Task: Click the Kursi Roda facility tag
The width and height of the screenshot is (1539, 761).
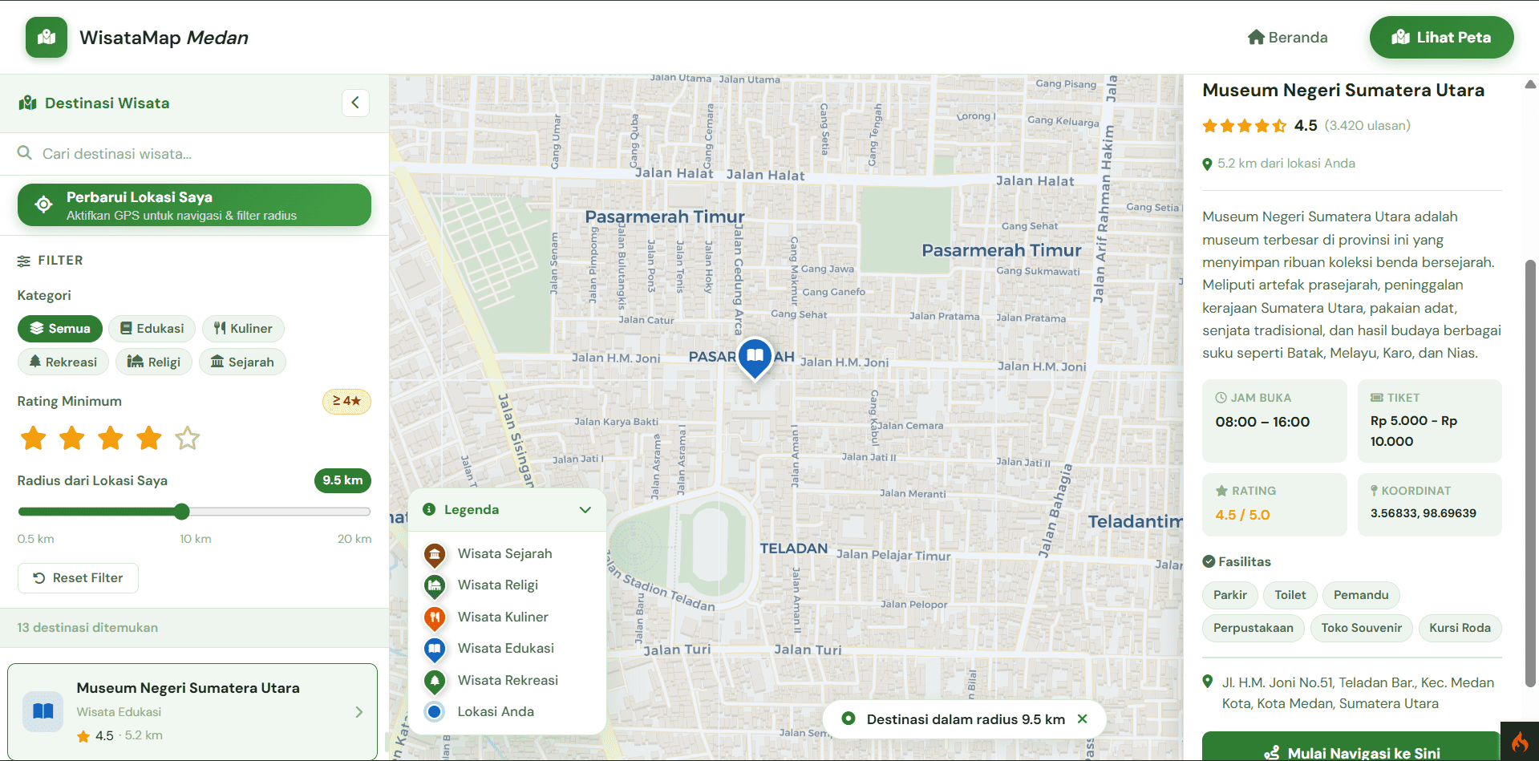Action: click(1460, 628)
